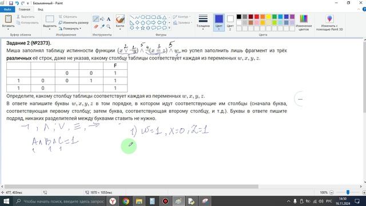Click the horizontal canvas scrollbar
The width and height of the screenshot is (366, 206).
tap(132, 187)
